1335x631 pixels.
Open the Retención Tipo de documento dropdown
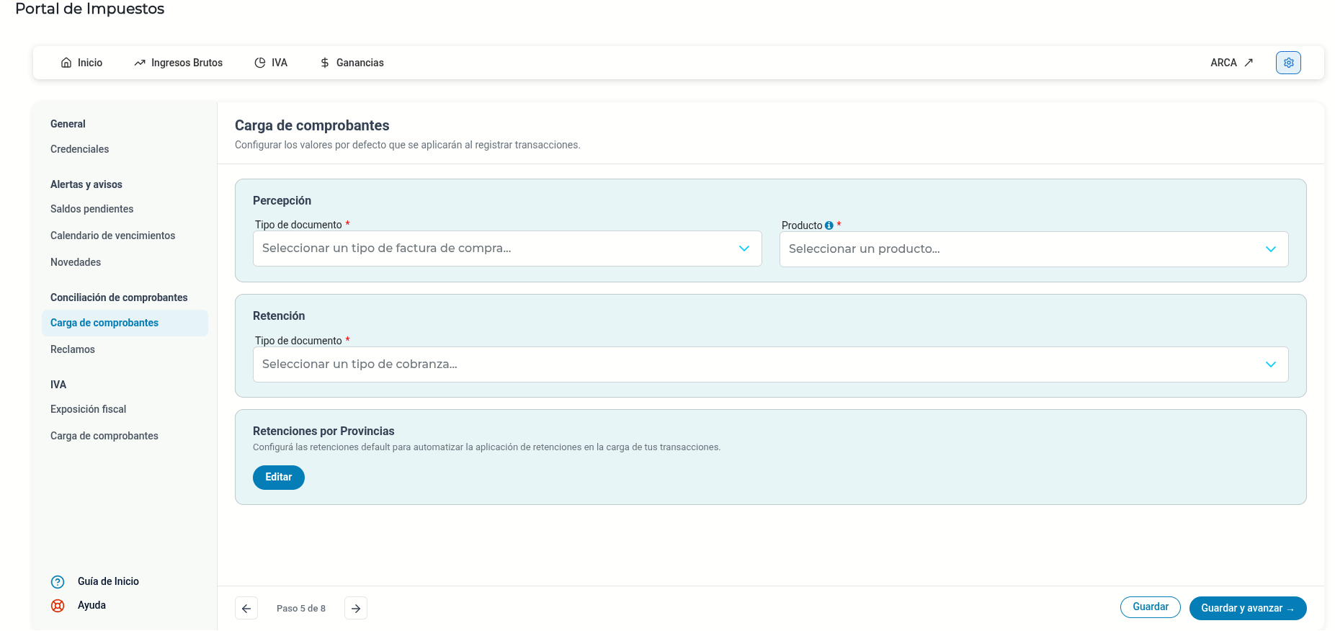[x=771, y=364]
